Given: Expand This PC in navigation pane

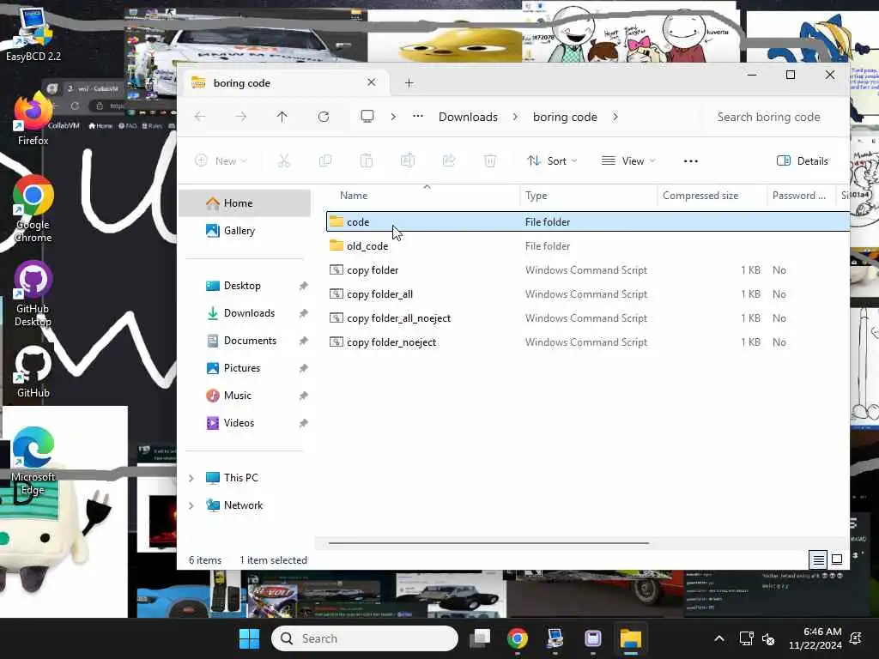Looking at the screenshot, I should (x=191, y=478).
